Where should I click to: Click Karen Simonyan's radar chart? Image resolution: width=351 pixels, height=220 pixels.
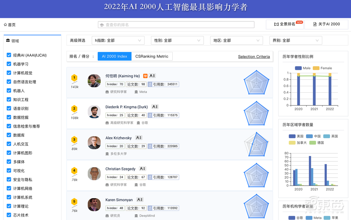pyautogui.click(x=257, y=206)
